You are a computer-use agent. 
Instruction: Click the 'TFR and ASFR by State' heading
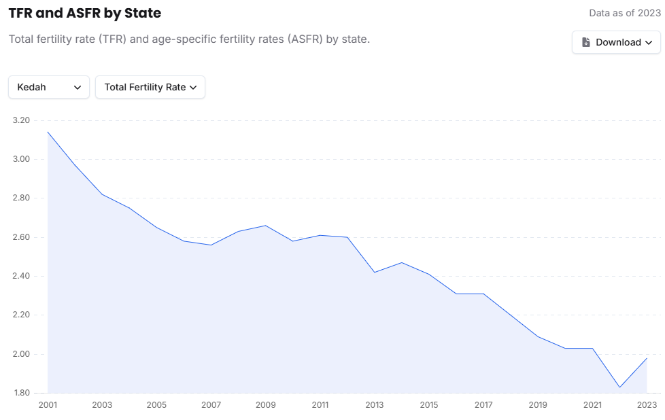click(85, 13)
